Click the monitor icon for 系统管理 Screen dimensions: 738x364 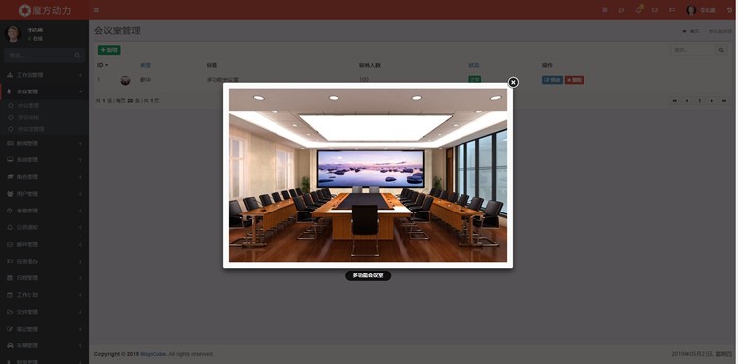(x=10, y=160)
